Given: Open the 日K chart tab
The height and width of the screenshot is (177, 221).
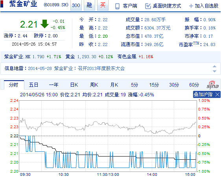Looking at the screenshot, I should [74, 85].
